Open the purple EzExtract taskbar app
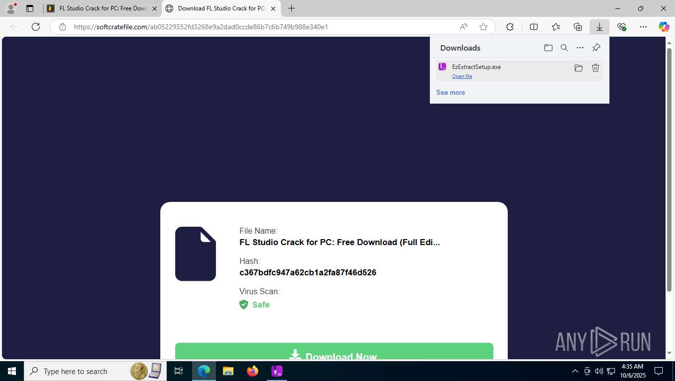Viewport: 675px width, 381px height. [277, 371]
